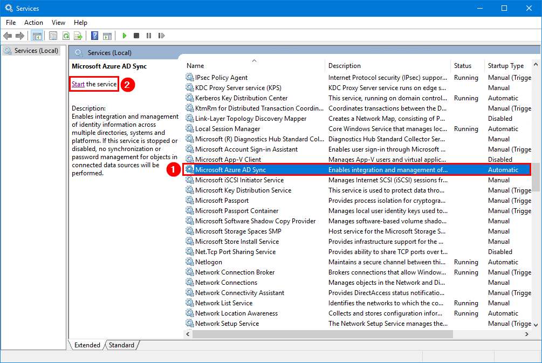
Task: Click the gear icon beside Microsoft App-V Client
Action: click(189, 159)
